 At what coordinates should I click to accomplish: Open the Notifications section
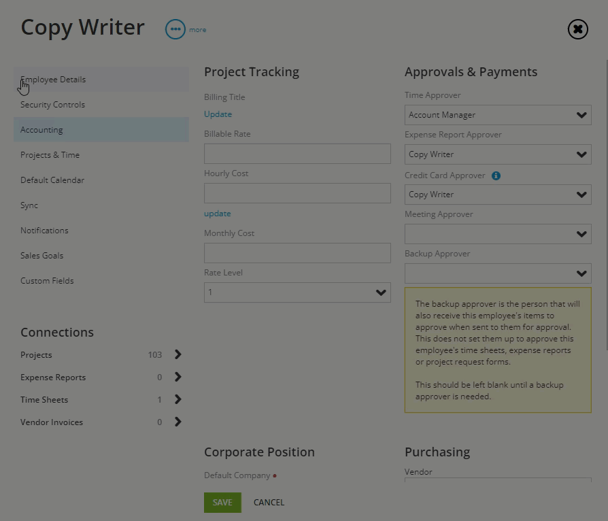[x=101, y=231]
